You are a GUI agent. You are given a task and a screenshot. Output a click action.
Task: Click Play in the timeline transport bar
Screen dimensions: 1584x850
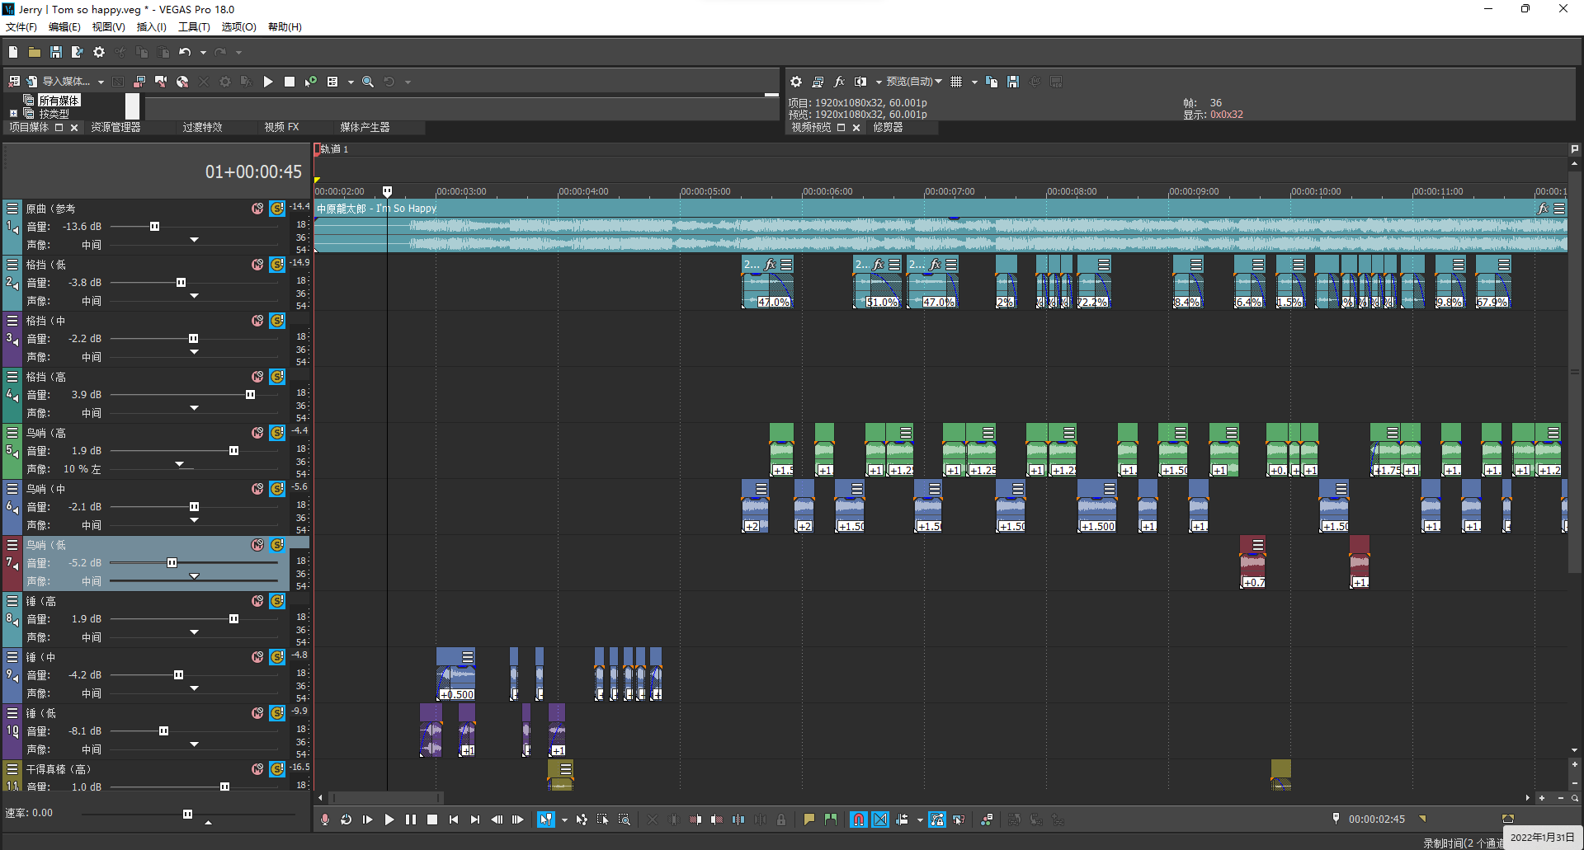[389, 819]
